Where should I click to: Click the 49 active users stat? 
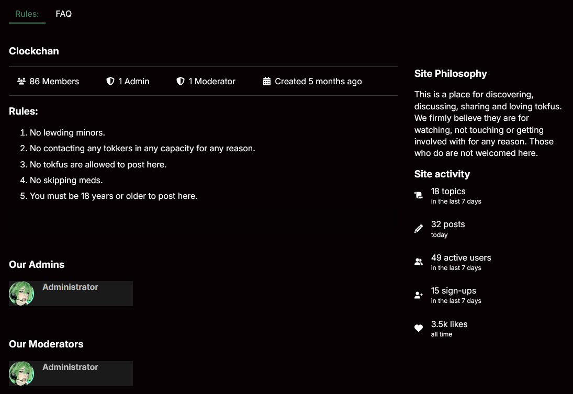pyautogui.click(x=461, y=258)
